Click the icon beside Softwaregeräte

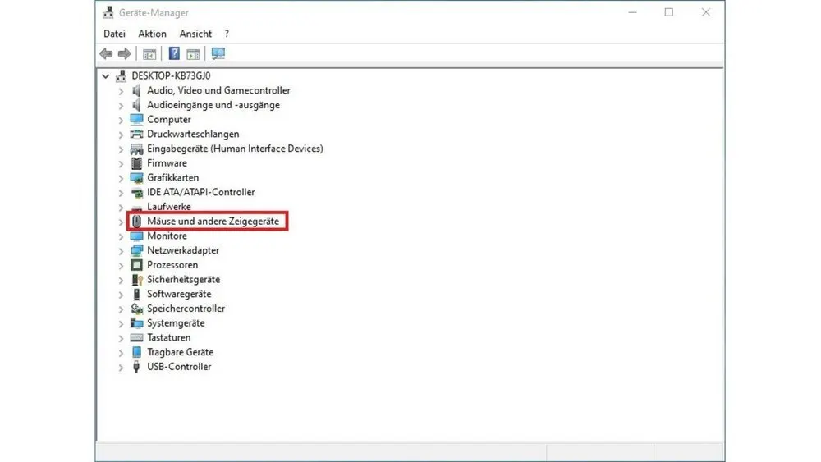(x=136, y=294)
